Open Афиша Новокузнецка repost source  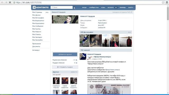[x=102, y=57]
